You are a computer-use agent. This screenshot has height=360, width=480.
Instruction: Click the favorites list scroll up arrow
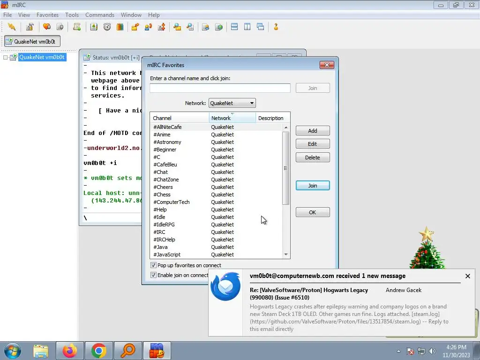[286, 127]
